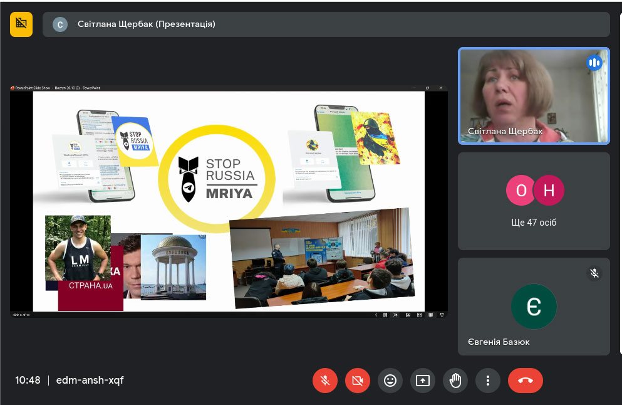Leave the call with red hang-up button
Image resolution: width=622 pixels, height=405 pixels.
525,381
